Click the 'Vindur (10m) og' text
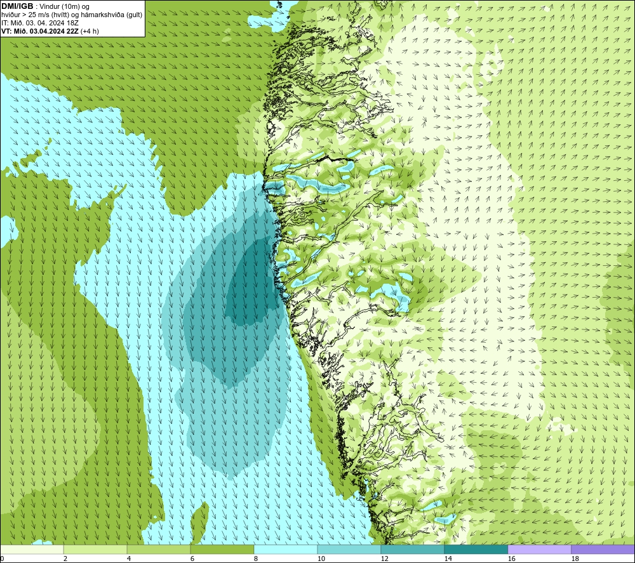 (x=64, y=6)
